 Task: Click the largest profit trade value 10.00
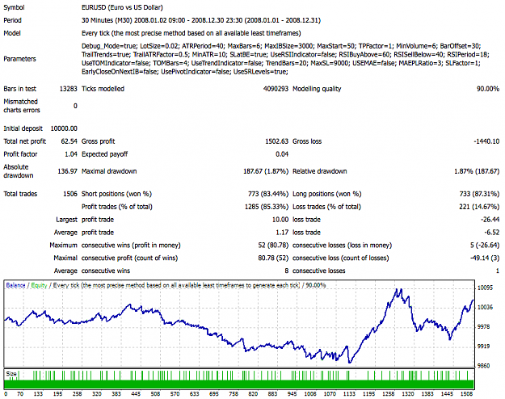(x=280, y=220)
